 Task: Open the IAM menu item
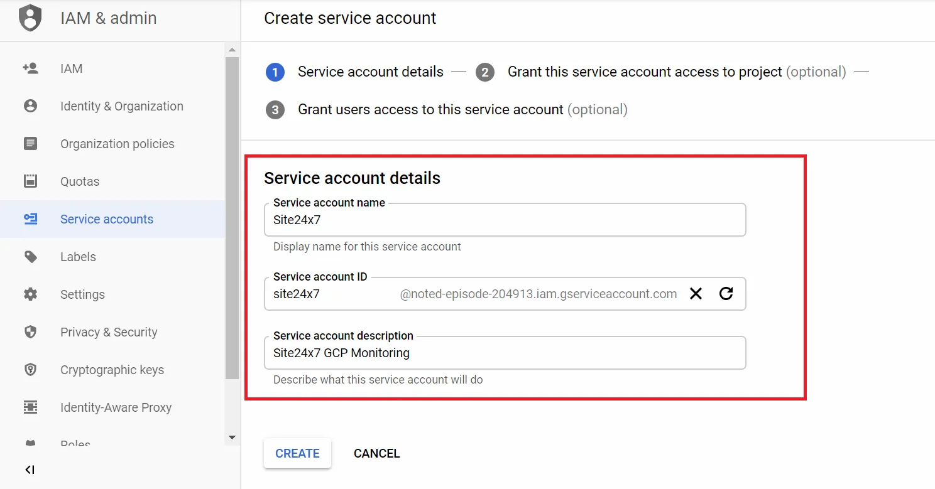[x=112, y=68]
